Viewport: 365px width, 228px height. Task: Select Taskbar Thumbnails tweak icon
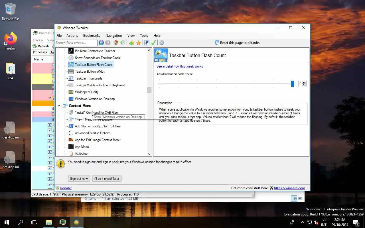point(71,78)
